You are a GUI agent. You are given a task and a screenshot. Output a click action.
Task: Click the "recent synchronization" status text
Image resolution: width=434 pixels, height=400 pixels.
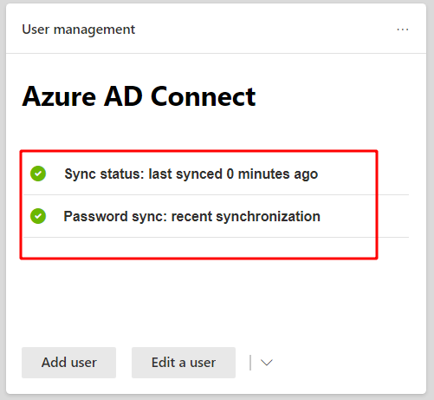point(246,217)
